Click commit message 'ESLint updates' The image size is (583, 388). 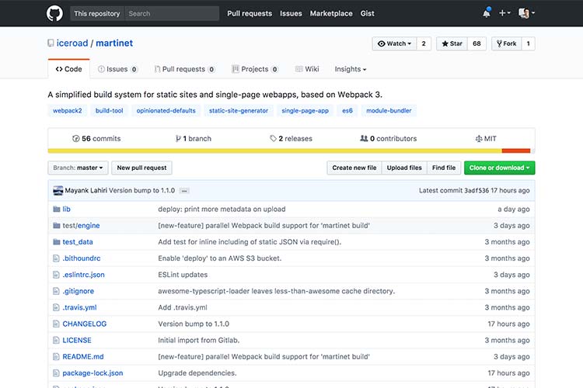183,275
